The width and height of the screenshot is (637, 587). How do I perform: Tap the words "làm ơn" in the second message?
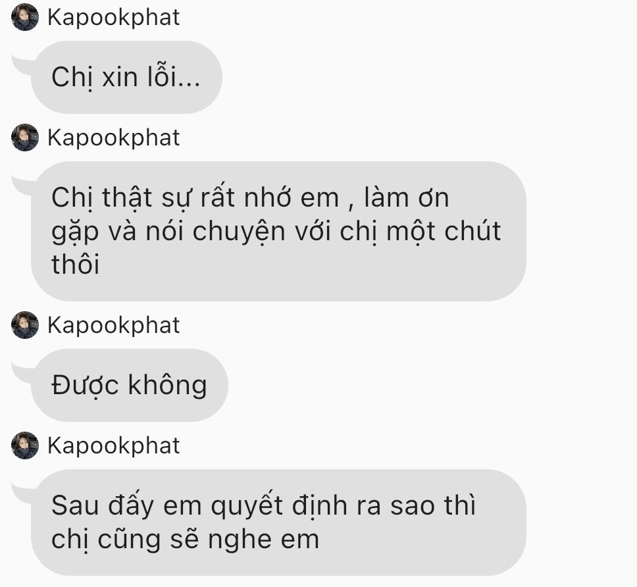[x=406, y=198]
